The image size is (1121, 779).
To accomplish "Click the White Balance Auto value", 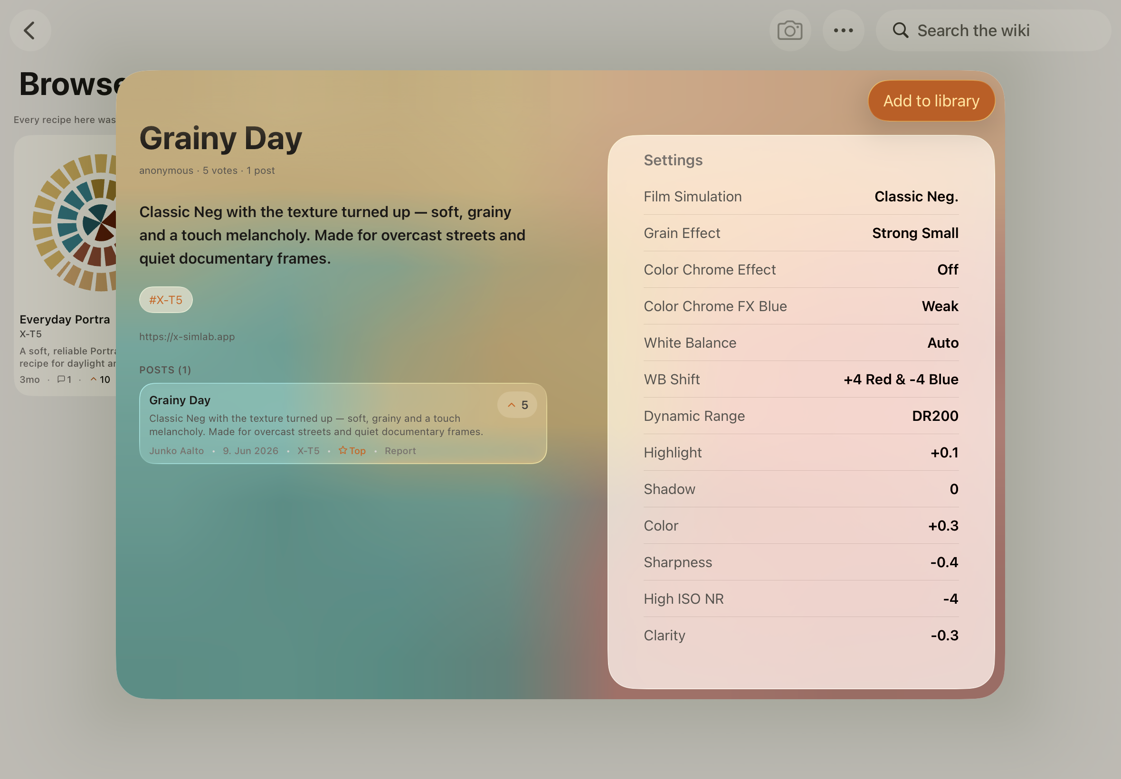I will tap(943, 342).
